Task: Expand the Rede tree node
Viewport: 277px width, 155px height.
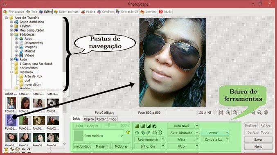Action: 11,59
